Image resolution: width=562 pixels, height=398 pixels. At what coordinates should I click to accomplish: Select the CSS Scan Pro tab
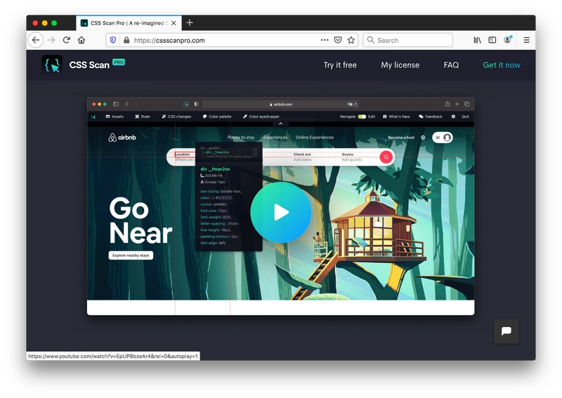coord(129,23)
